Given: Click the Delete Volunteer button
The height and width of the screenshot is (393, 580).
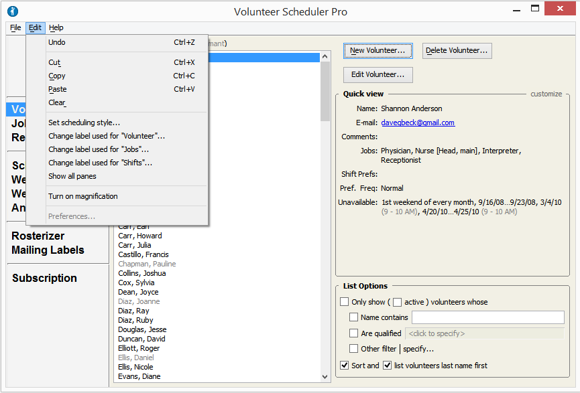Looking at the screenshot, I should tap(457, 50).
